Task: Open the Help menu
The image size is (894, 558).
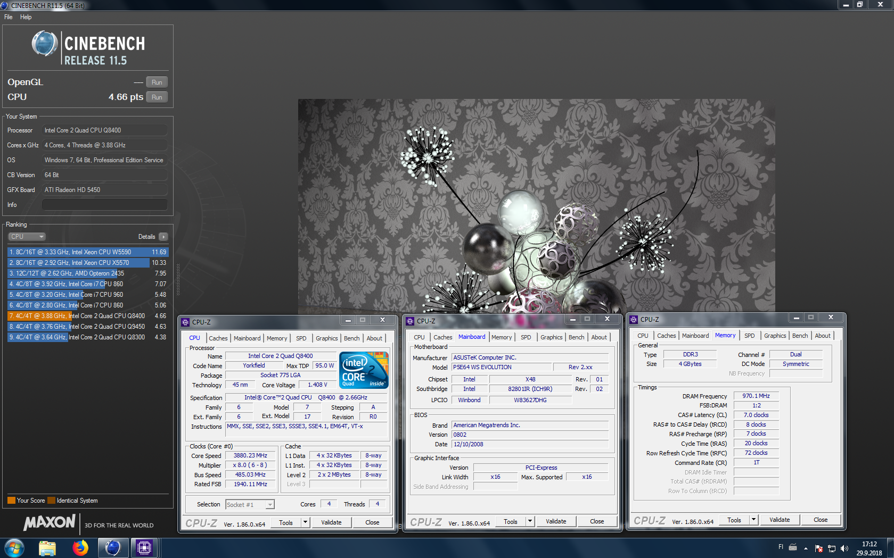Action: 26,17
